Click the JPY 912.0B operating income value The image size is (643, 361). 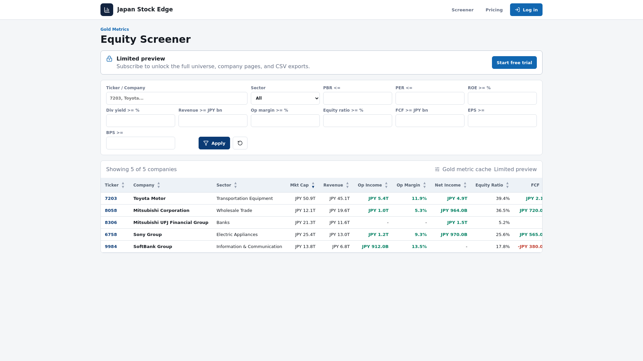pyautogui.click(x=375, y=247)
